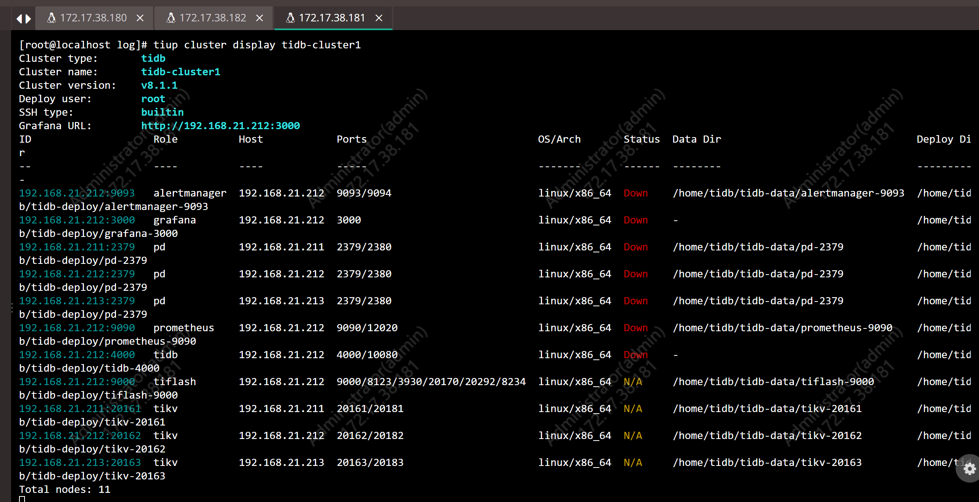
Task: Click the Linux penguin icon on the 172.17.38.181 tab
Action: [x=290, y=17]
